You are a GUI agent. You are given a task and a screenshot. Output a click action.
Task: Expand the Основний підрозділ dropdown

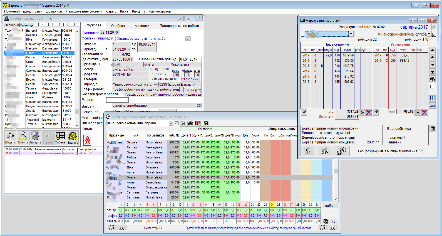(x=188, y=39)
